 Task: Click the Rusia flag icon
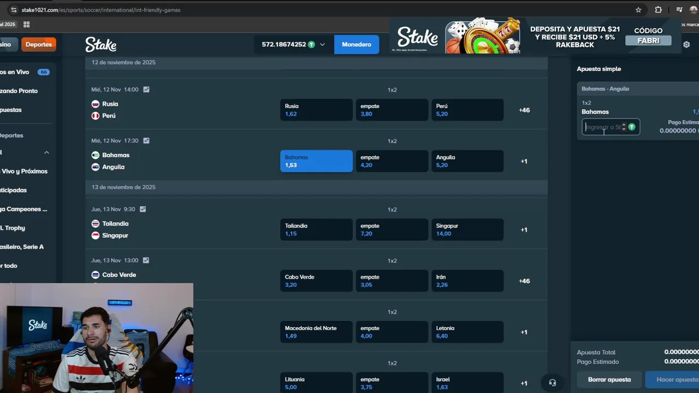pyautogui.click(x=95, y=104)
